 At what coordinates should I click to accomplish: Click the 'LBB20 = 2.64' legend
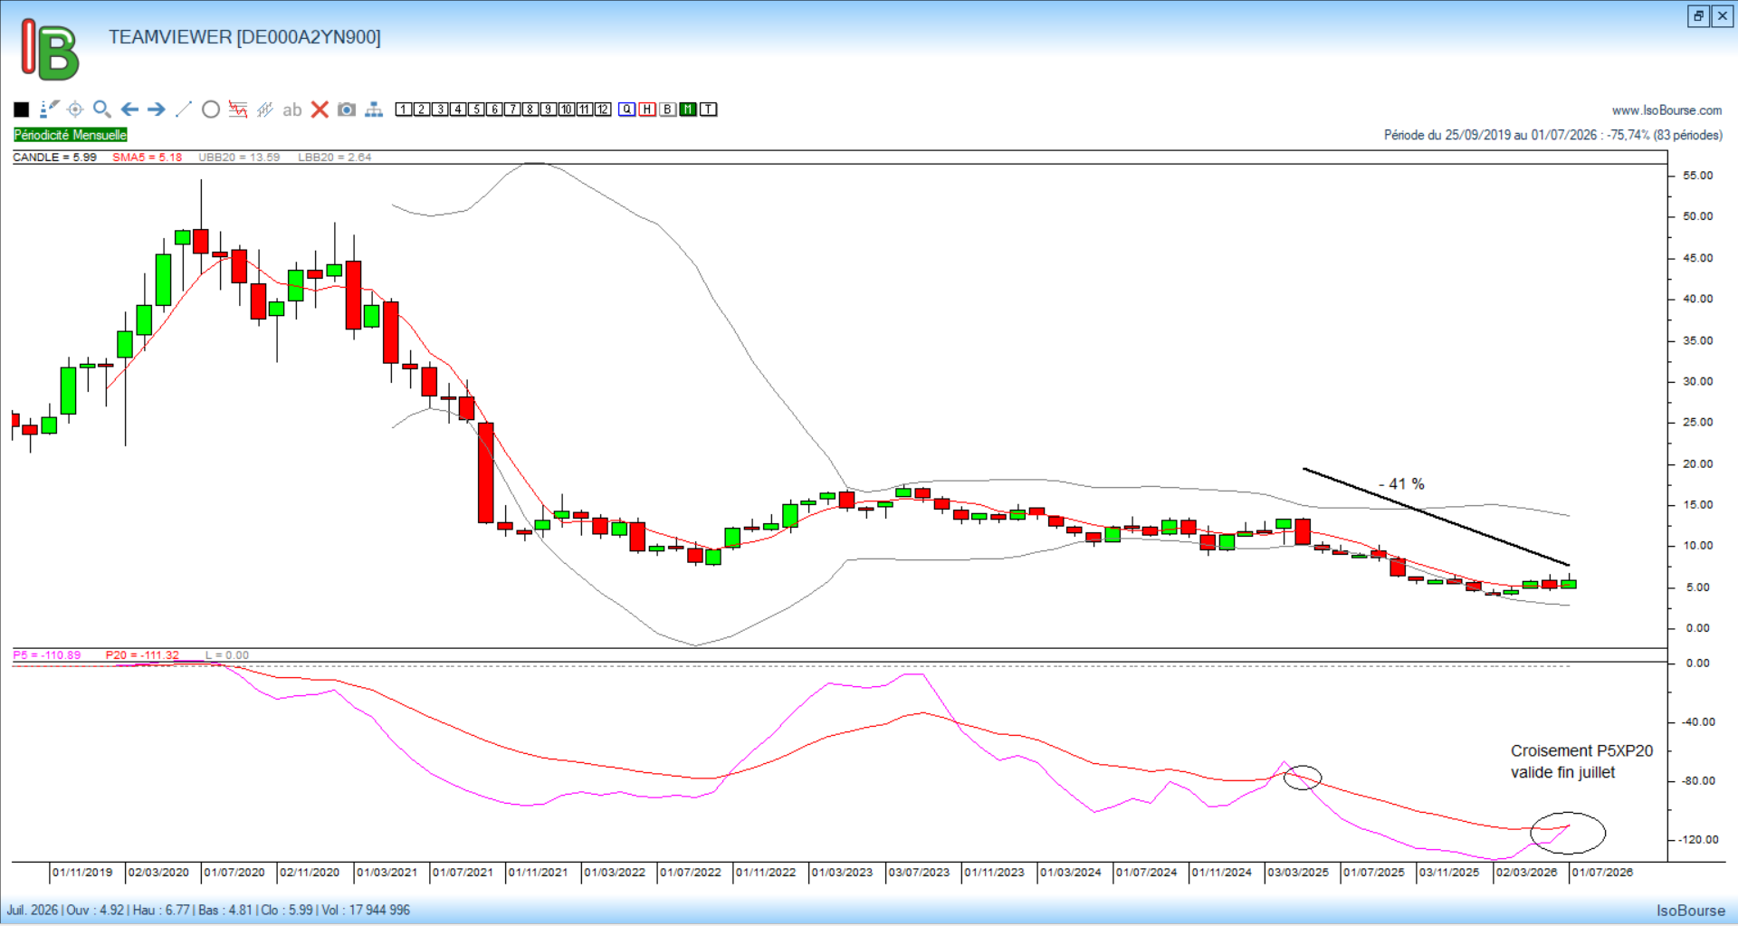[x=335, y=158]
